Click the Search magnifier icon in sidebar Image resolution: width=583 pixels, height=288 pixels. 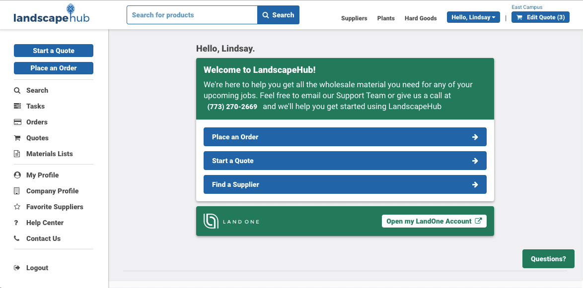17,91
